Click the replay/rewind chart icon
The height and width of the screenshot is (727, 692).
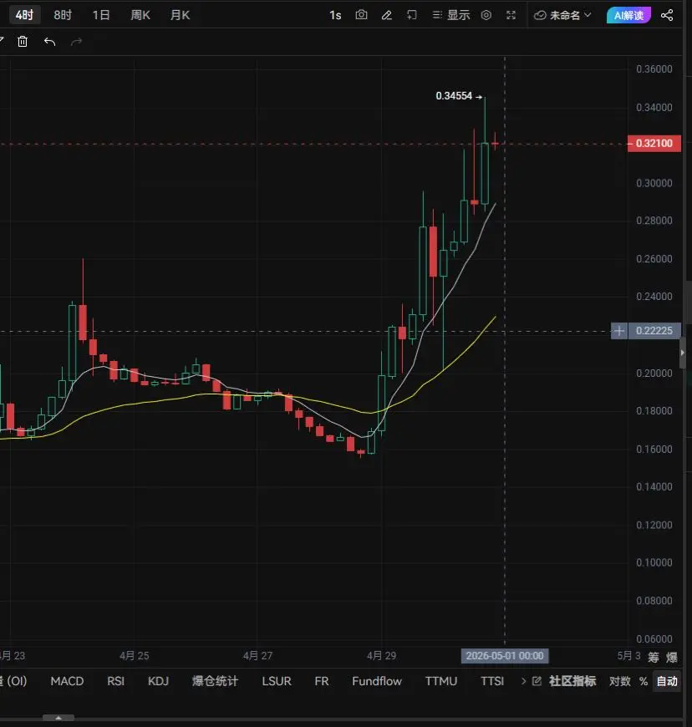point(411,15)
